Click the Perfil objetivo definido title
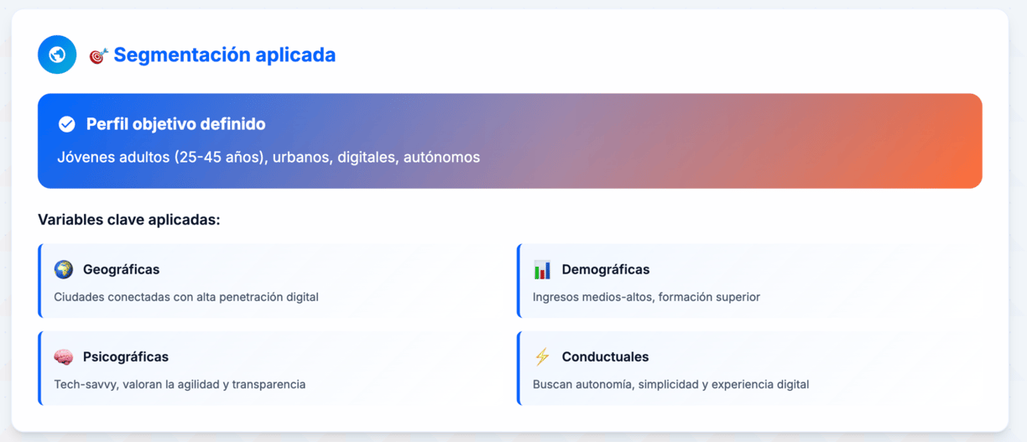The height and width of the screenshot is (442, 1027). tap(176, 124)
